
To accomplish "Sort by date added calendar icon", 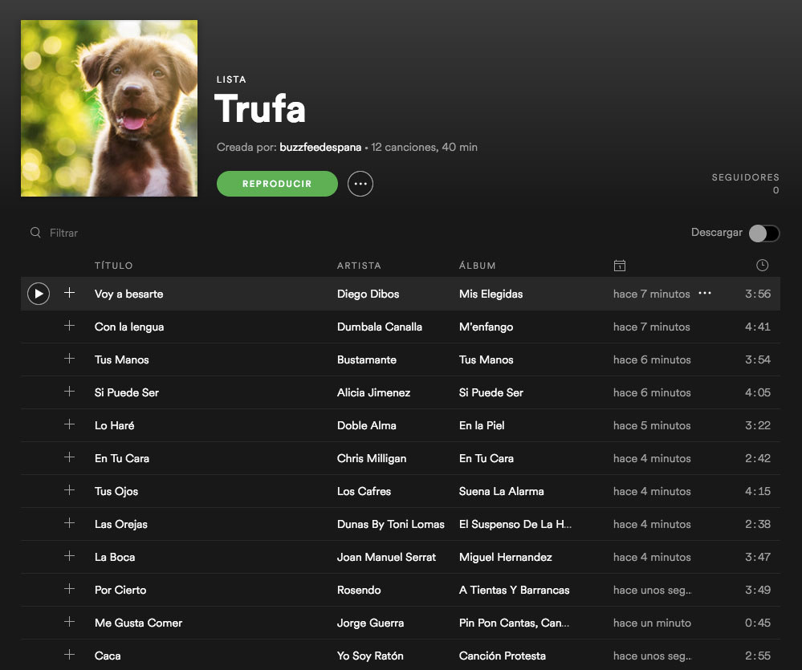I will 620,266.
